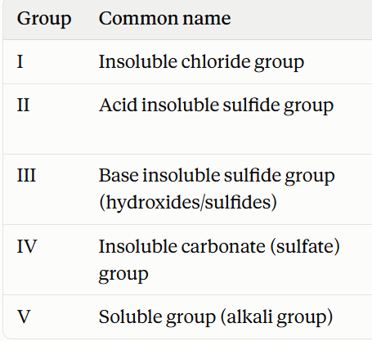The height and width of the screenshot is (341, 372).
Task: Click the Group V cell
Action: [24, 316]
